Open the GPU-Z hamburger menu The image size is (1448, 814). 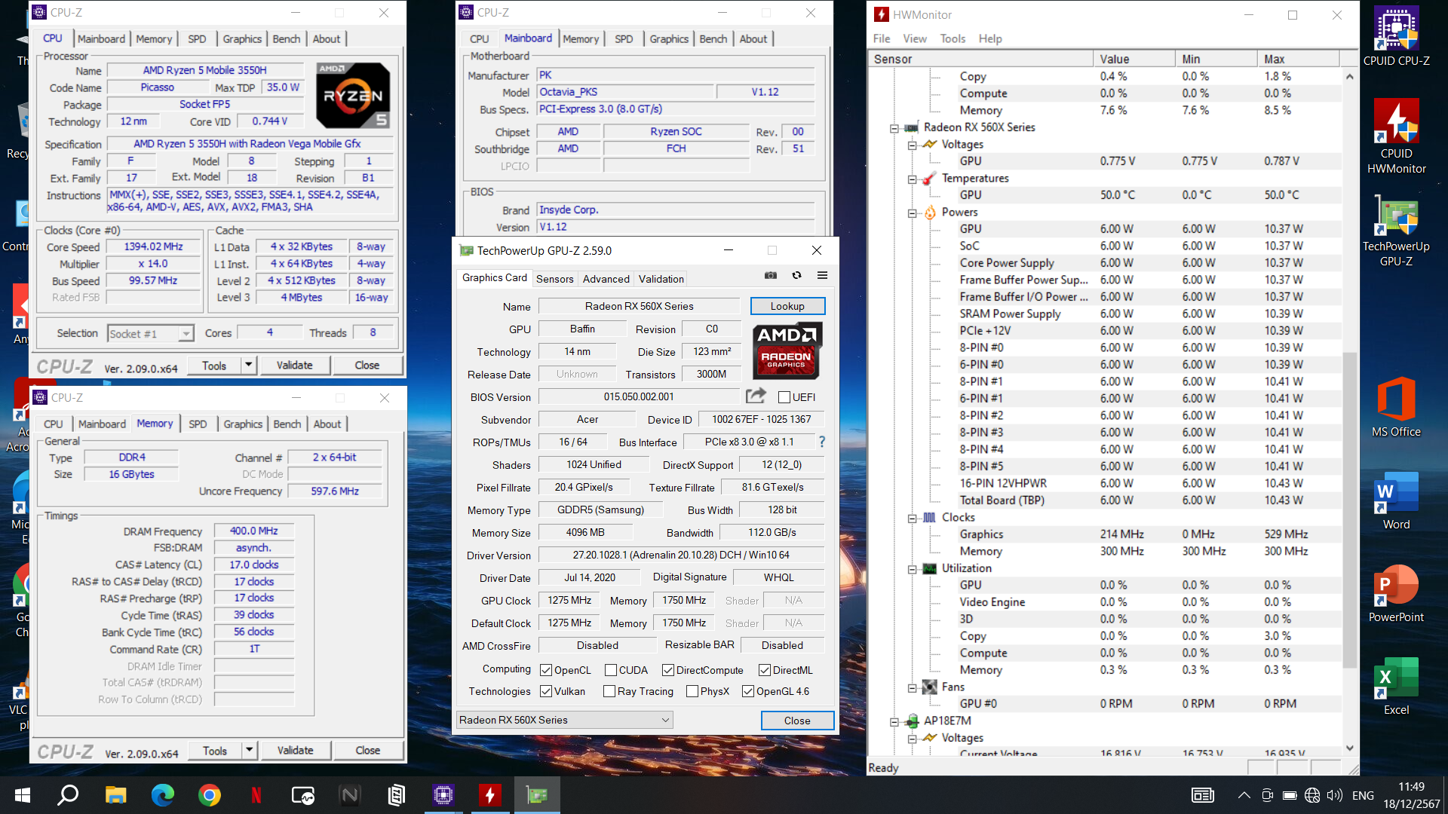(x=822, y=276)
